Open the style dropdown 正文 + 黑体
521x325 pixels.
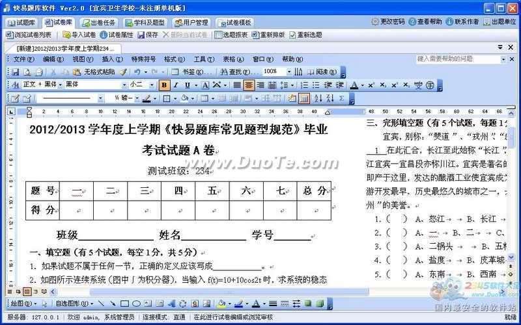(x=60, y=85)
